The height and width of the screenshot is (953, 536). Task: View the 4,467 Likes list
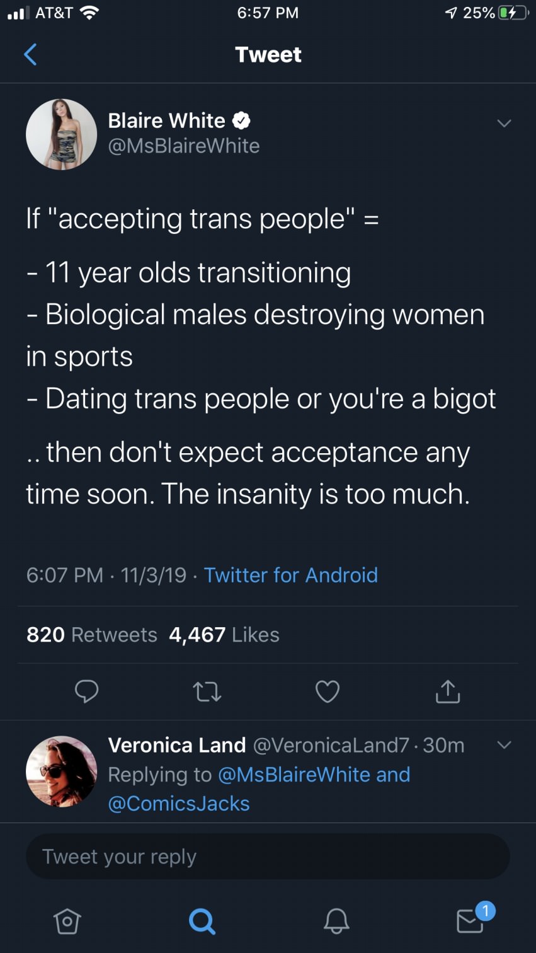(224, 635)
